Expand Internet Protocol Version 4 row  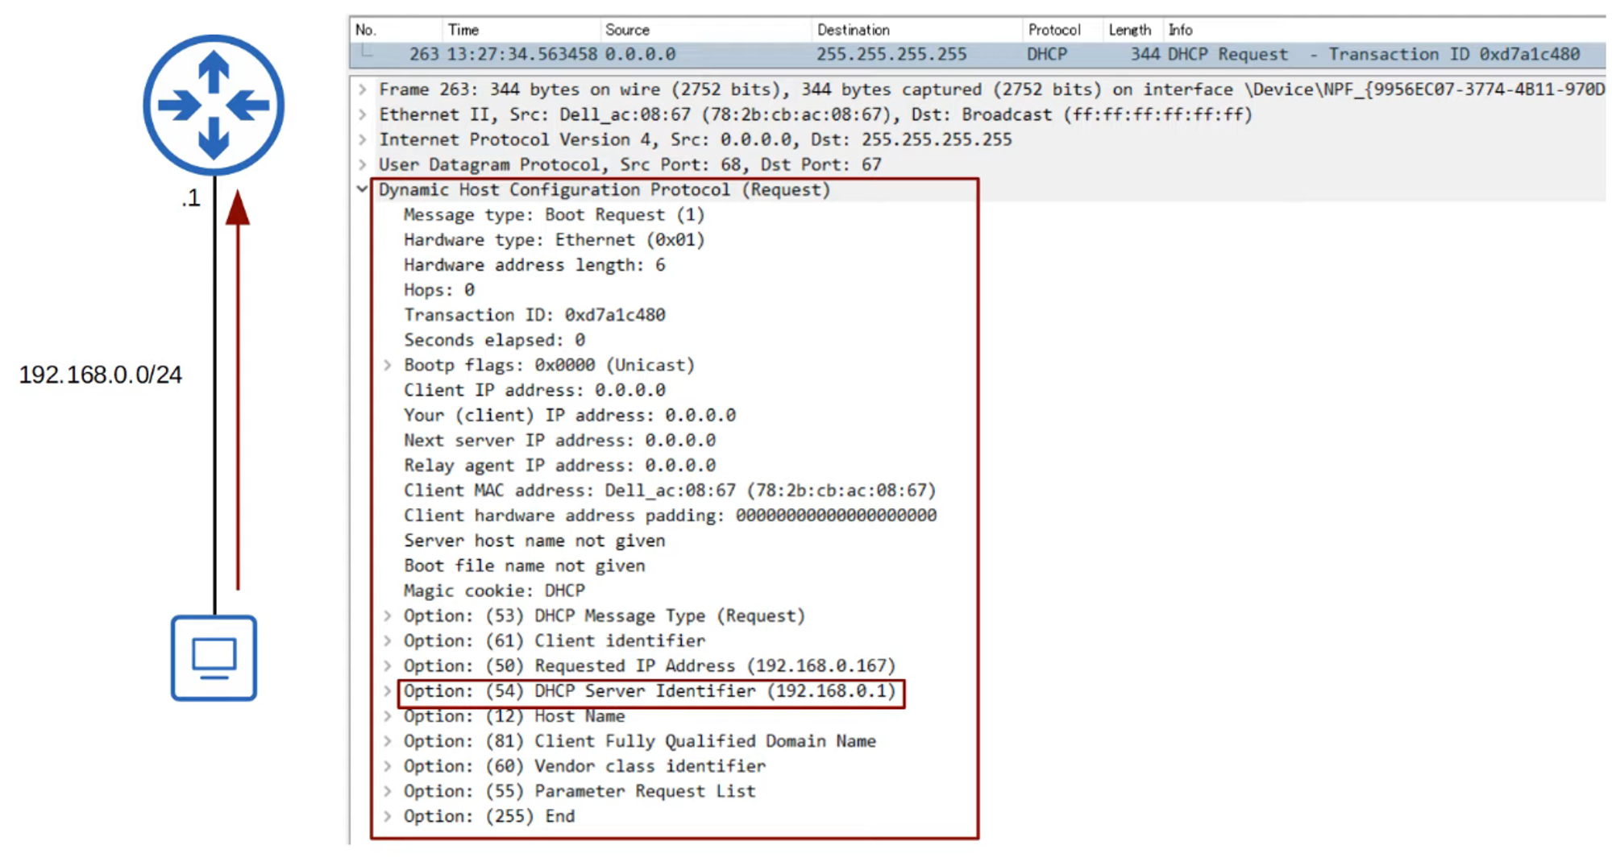click(x=363, y=139)
